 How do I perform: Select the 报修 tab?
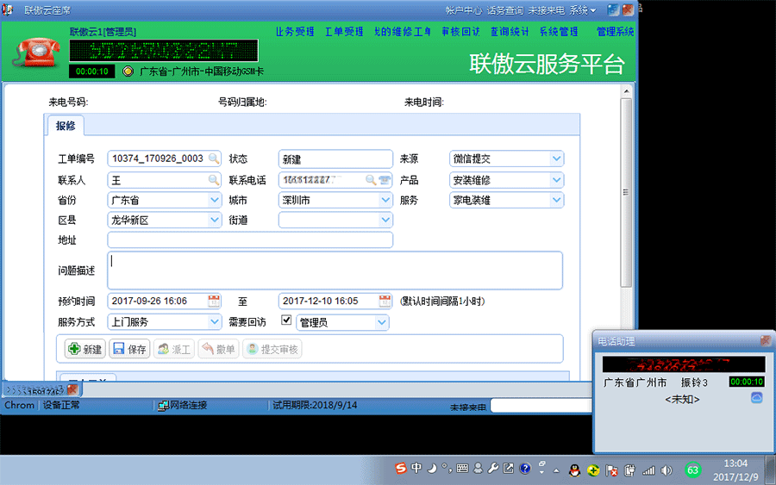coord(66,126)
